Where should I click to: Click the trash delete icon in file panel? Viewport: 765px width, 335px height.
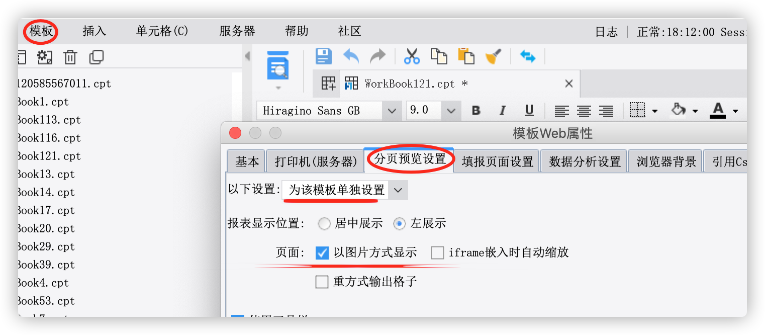click(x=70, y=57)
